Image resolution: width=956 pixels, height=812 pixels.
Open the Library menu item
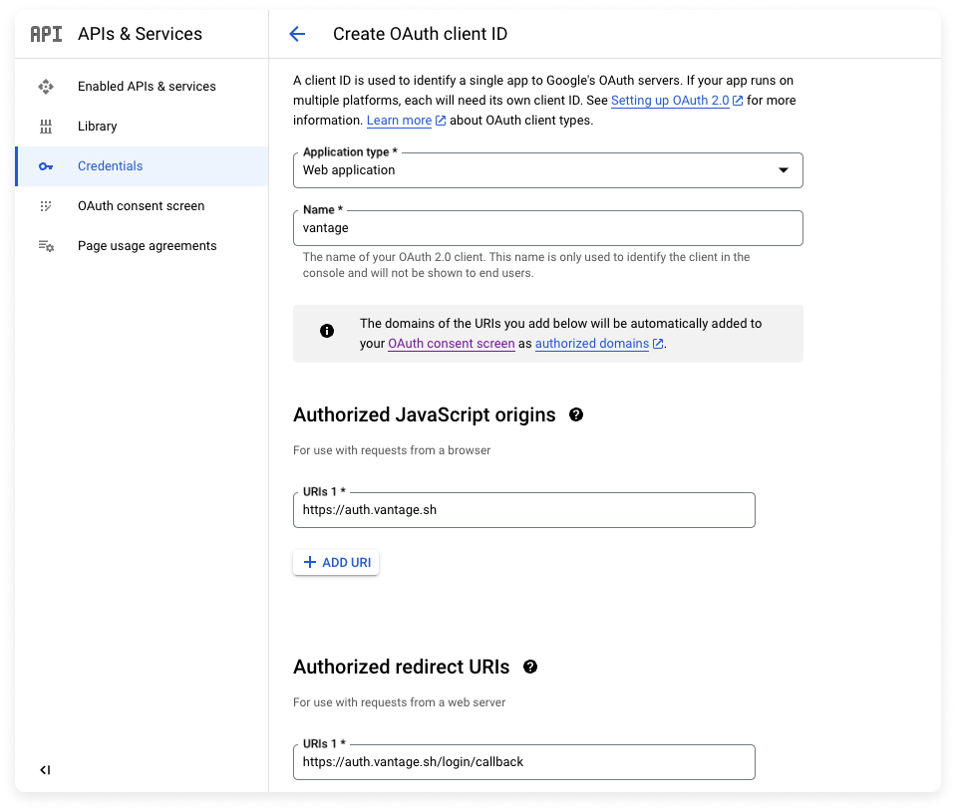pyautogui.click(x=142, y=127)
